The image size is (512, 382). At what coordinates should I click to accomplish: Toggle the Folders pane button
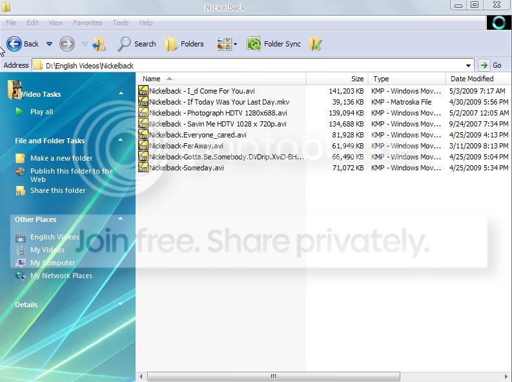[x=184, y=44]
